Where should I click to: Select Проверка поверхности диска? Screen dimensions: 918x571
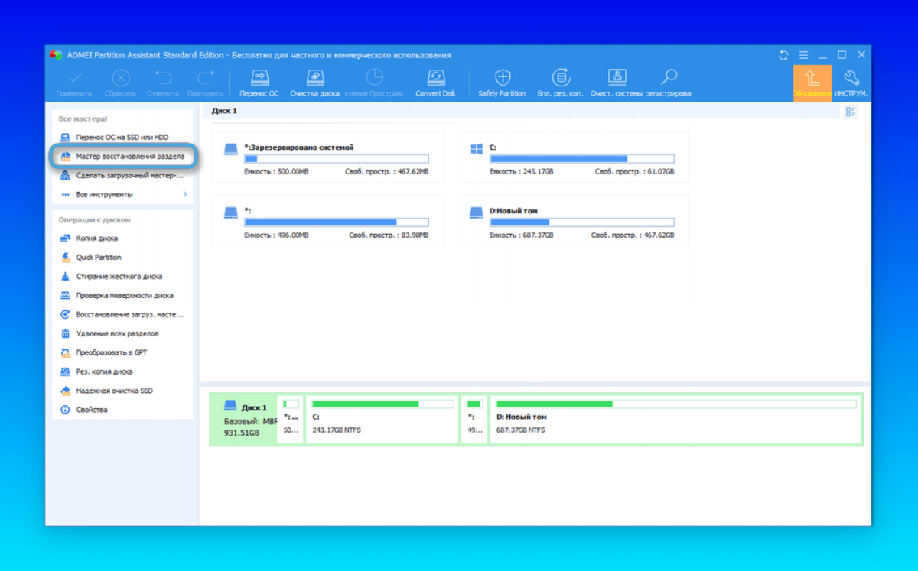[x=122, y=295]
